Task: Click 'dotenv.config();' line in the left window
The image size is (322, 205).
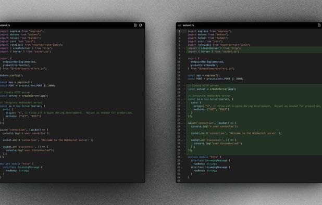Action: tap(11, 75)
